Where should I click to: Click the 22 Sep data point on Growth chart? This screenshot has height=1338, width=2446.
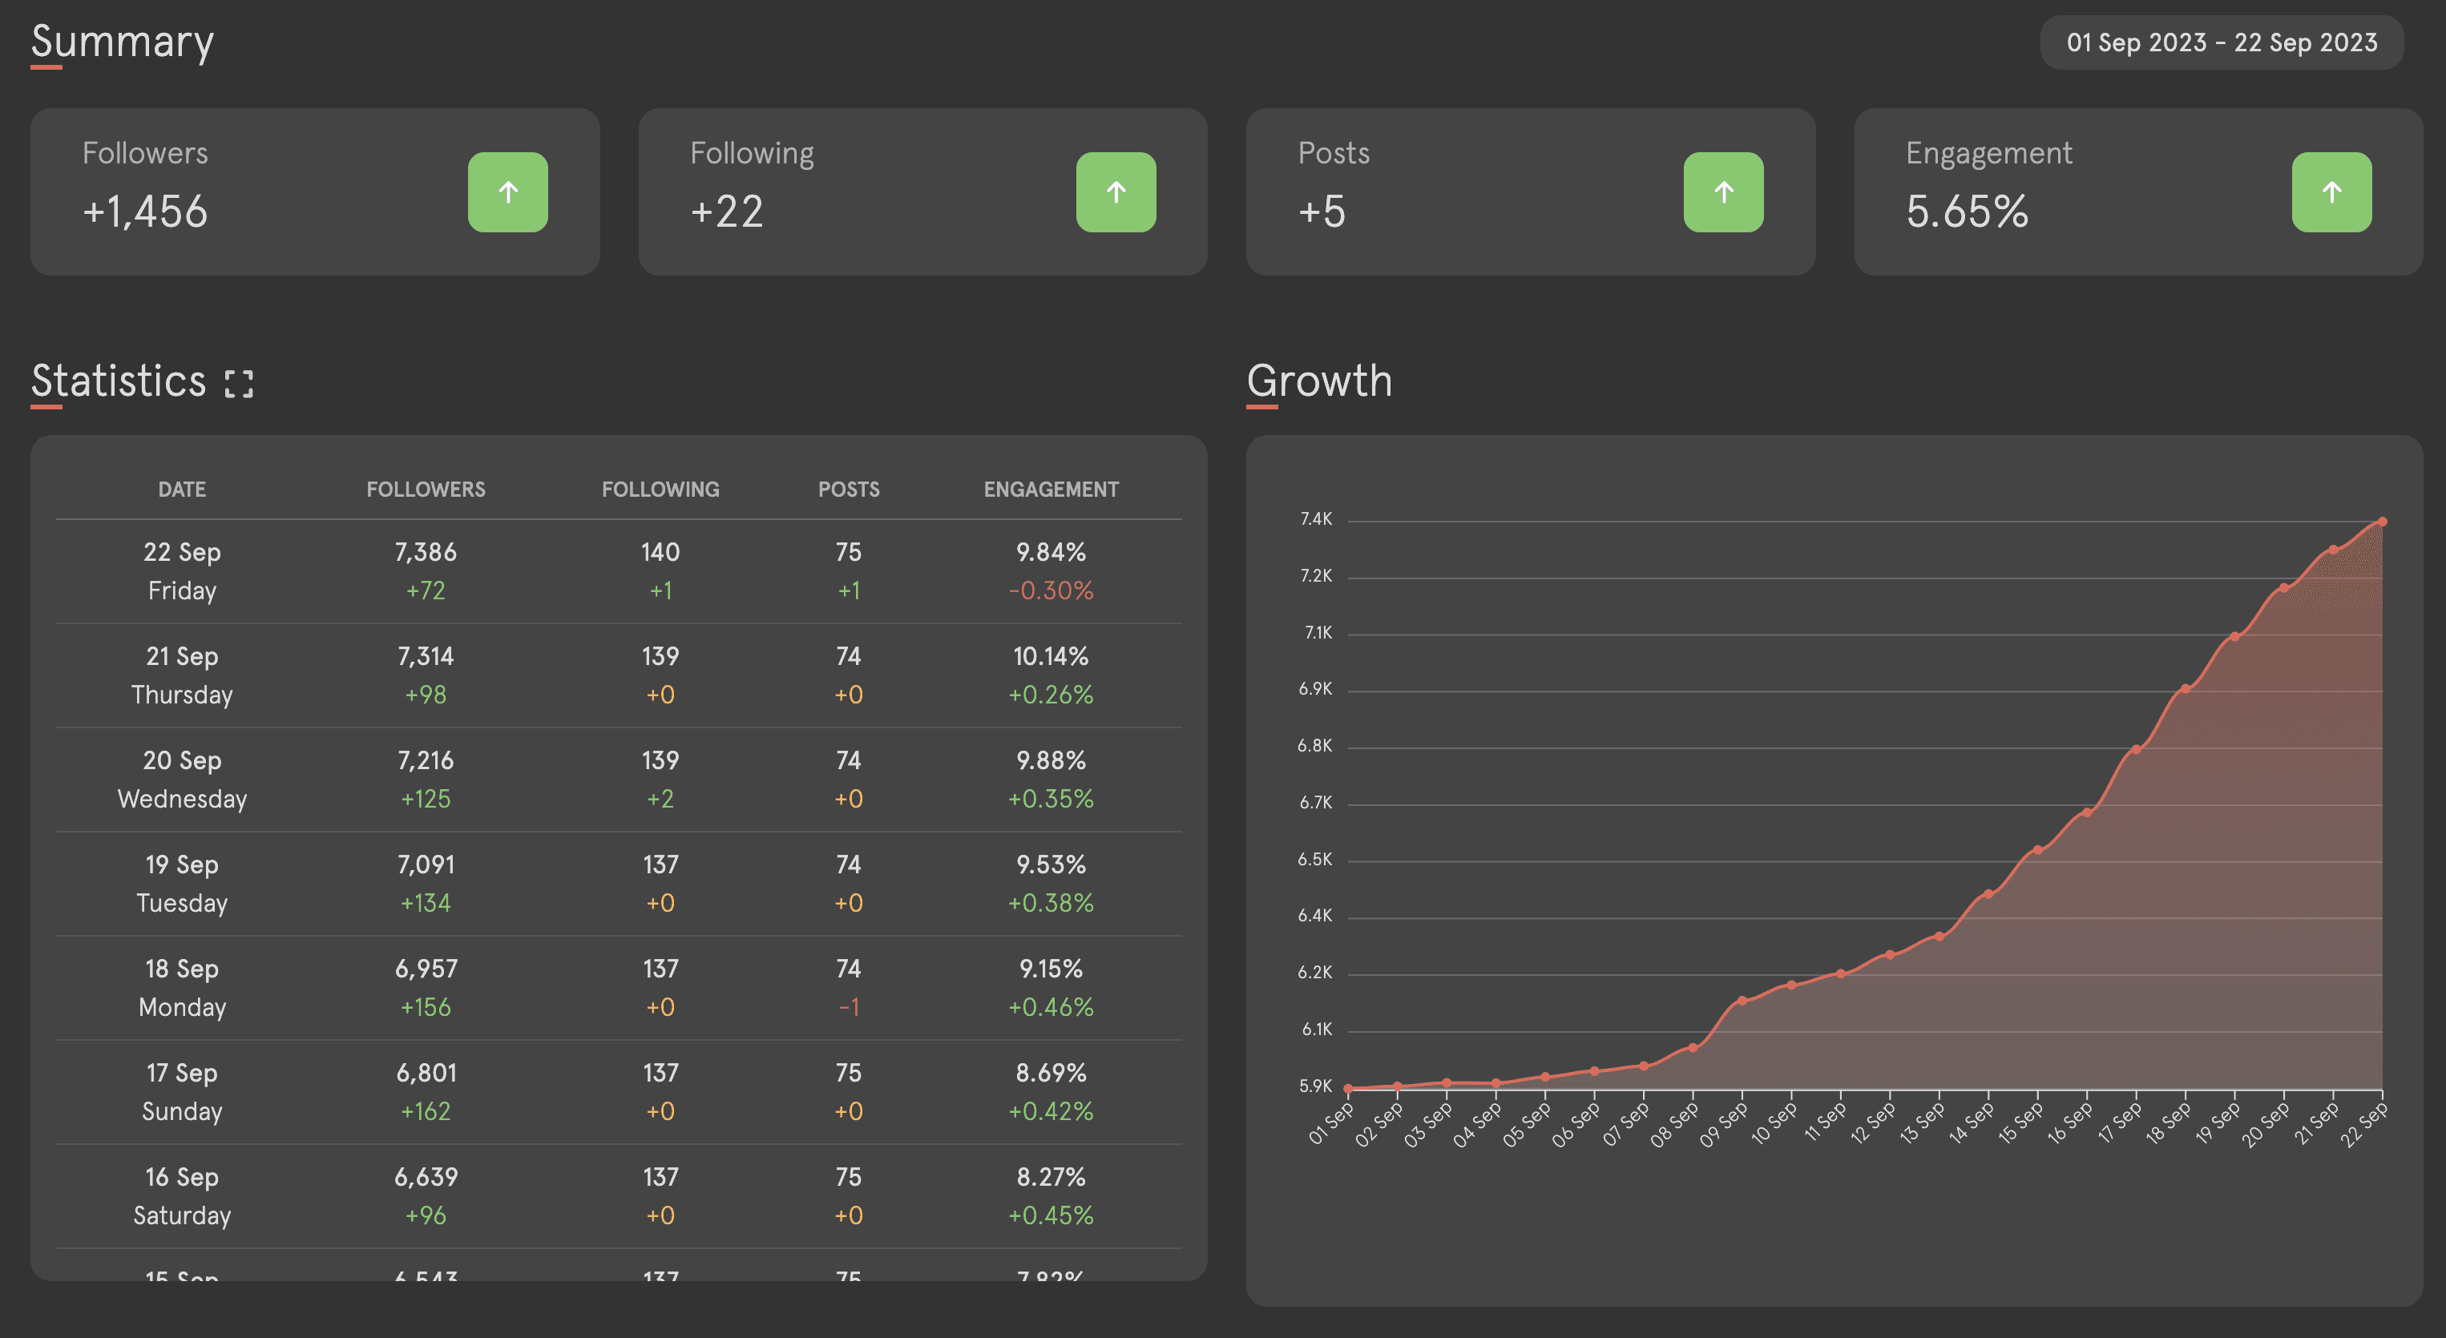pos(2381,521)
